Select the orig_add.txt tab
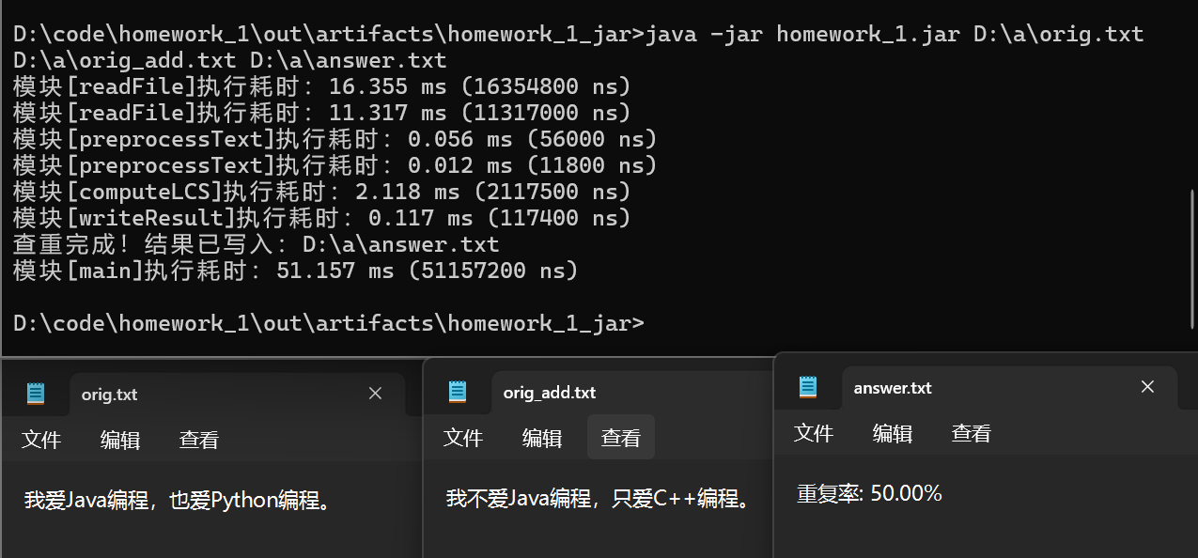This screenshot has width=1198, height=558. [x=632, y=392]
